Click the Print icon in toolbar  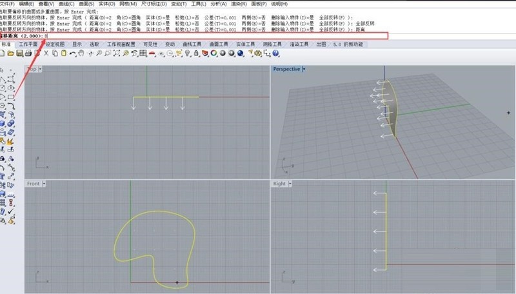point(28,54)
